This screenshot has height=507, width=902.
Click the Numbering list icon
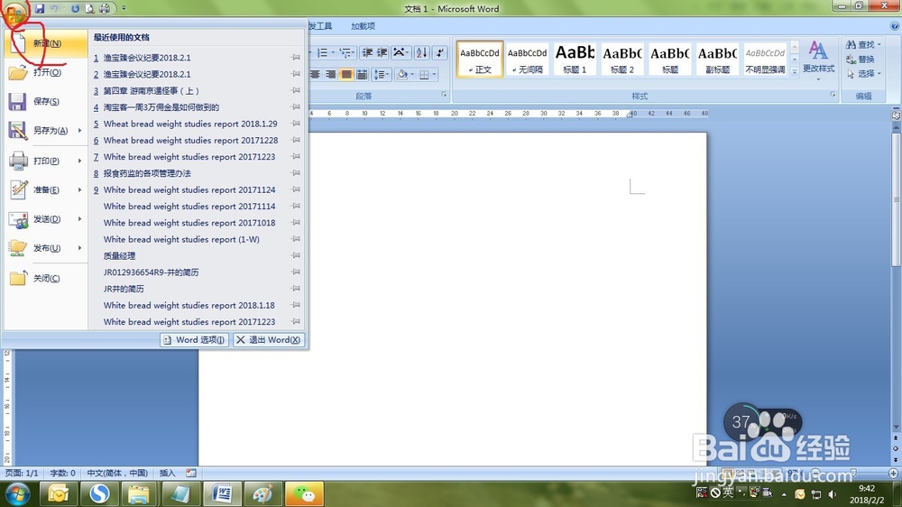coord(323,53)
